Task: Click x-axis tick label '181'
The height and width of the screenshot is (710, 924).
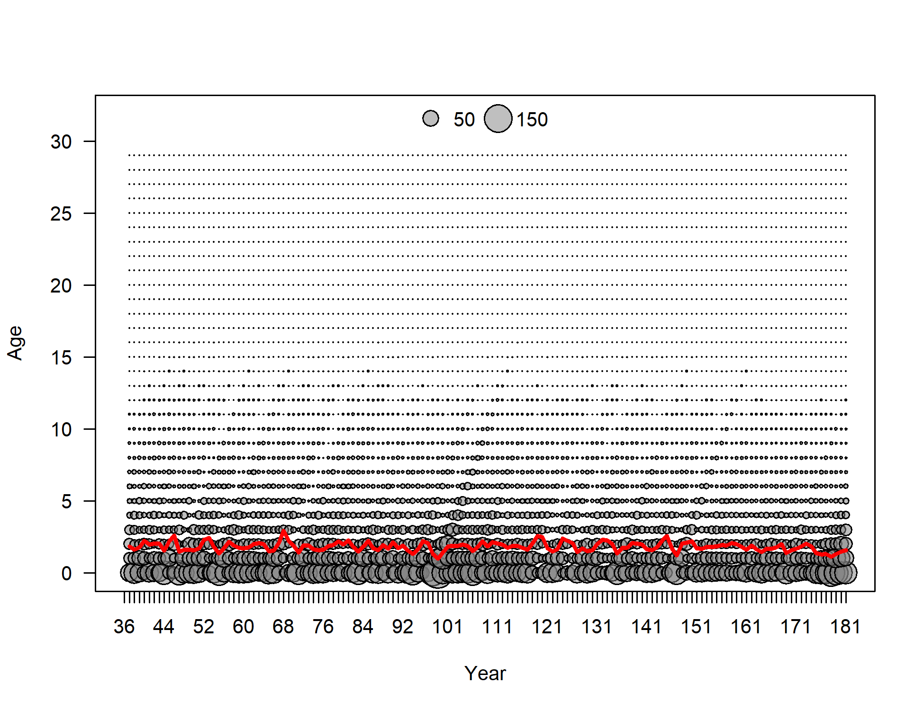Action: click(x=845, y=626)
